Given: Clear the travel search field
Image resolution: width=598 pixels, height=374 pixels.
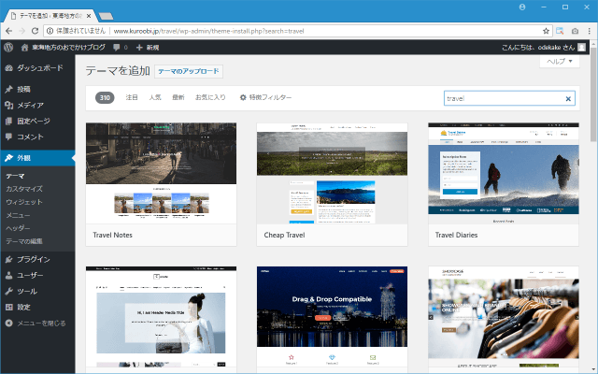Looking at the screenshot, I should 568,98.
